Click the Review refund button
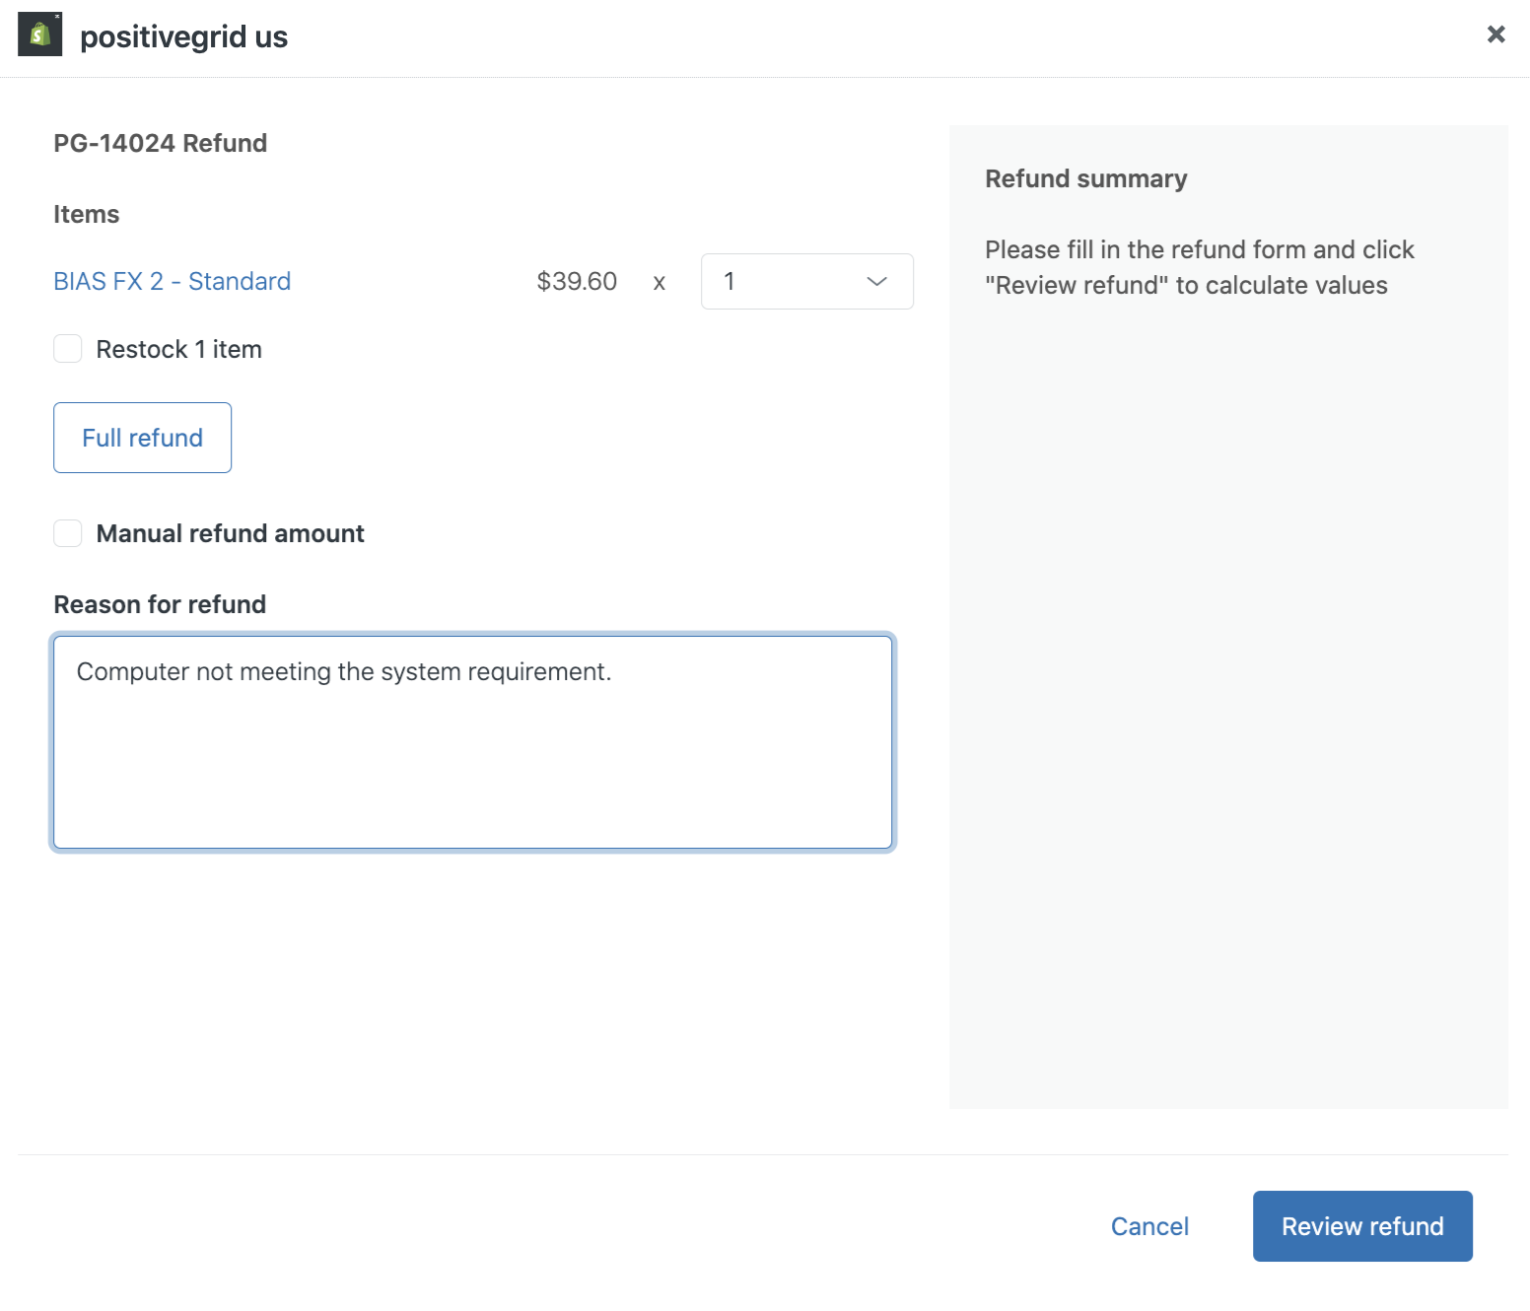The image size is (1530, 1311). (x=1362, y=1226)
